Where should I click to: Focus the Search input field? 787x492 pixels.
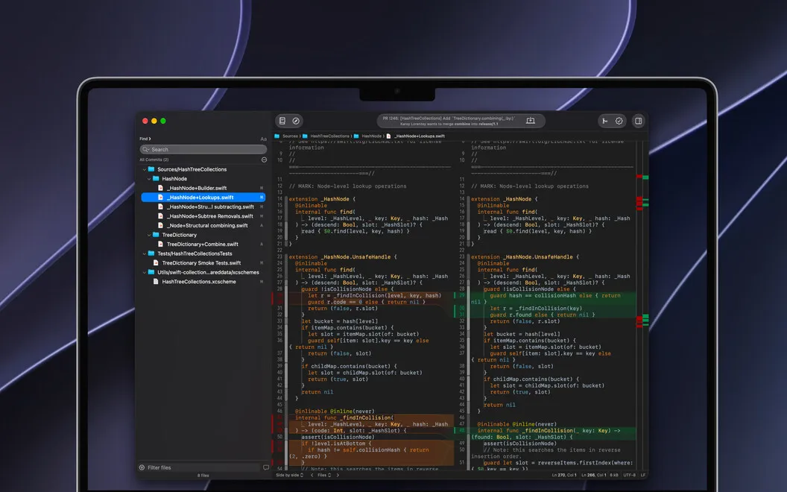[x=203, y=150]
